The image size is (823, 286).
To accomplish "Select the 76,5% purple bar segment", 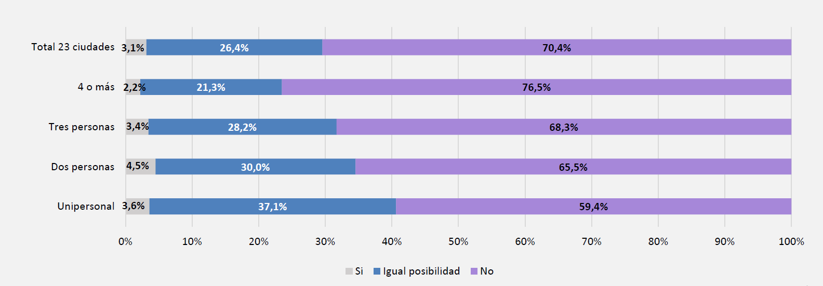I will tap(536, 87).
